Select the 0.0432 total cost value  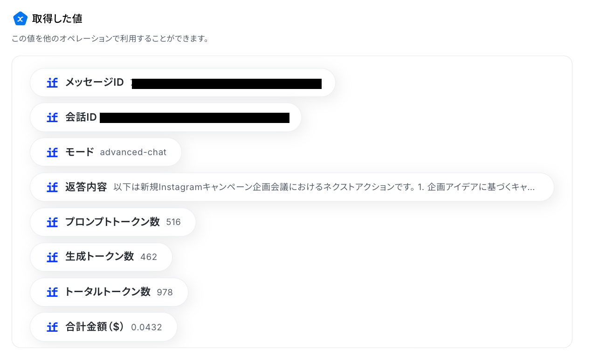(x=146, y=327)
